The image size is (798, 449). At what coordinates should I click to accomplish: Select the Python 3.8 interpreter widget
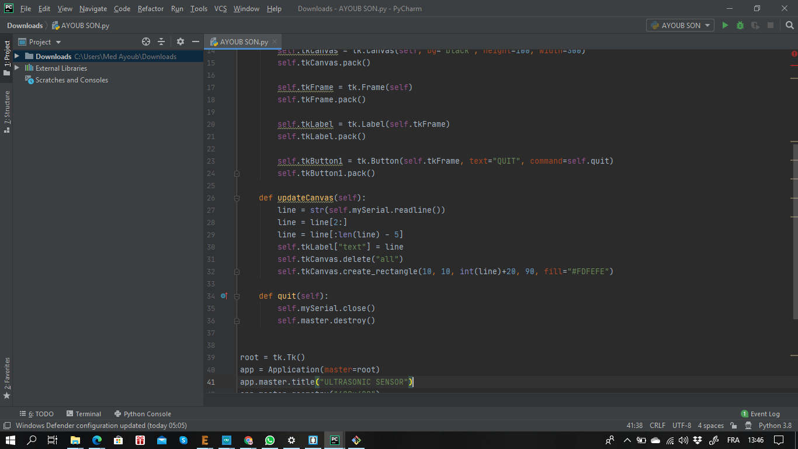[x=775, y=426]
